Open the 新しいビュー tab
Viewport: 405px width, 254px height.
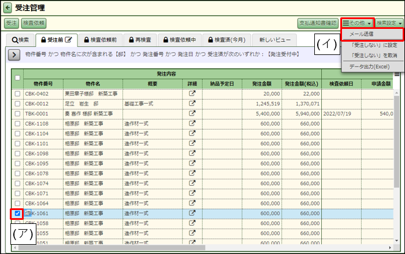click(274, 40)
